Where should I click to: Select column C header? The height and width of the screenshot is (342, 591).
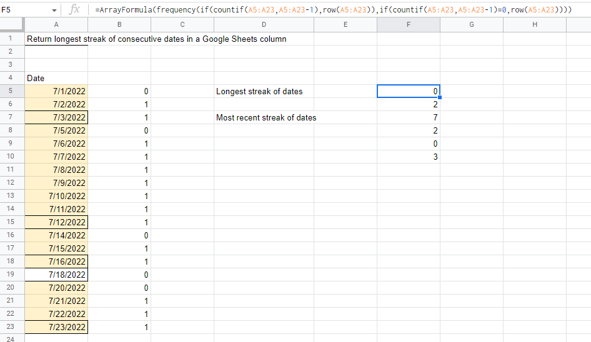coord(182,24)
